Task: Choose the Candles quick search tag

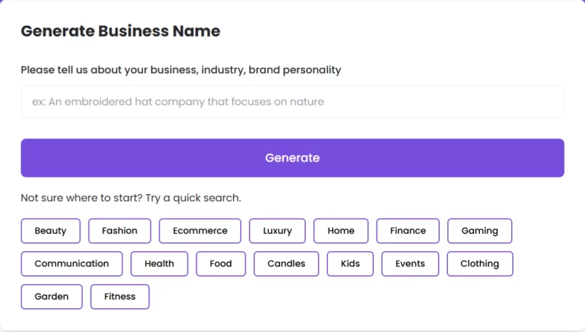Action: click(x=286, y=264)
